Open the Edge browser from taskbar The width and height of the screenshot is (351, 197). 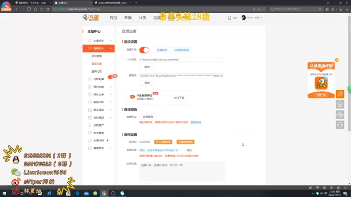point(77,193)
